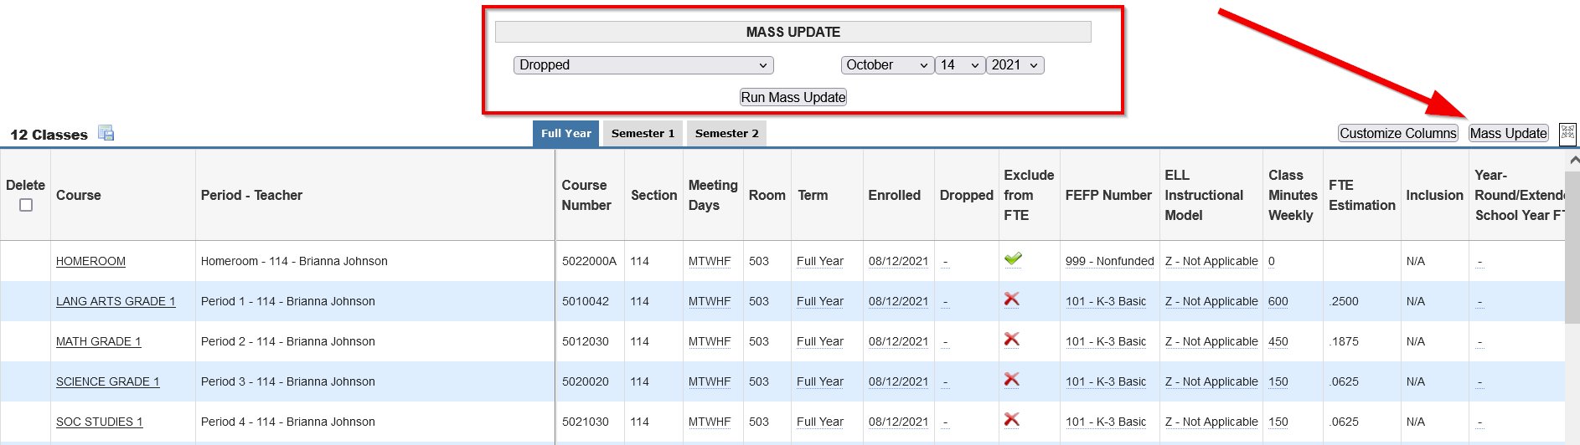
Task: Export the 12 Classes list via save icon
Action: (106, 133)
